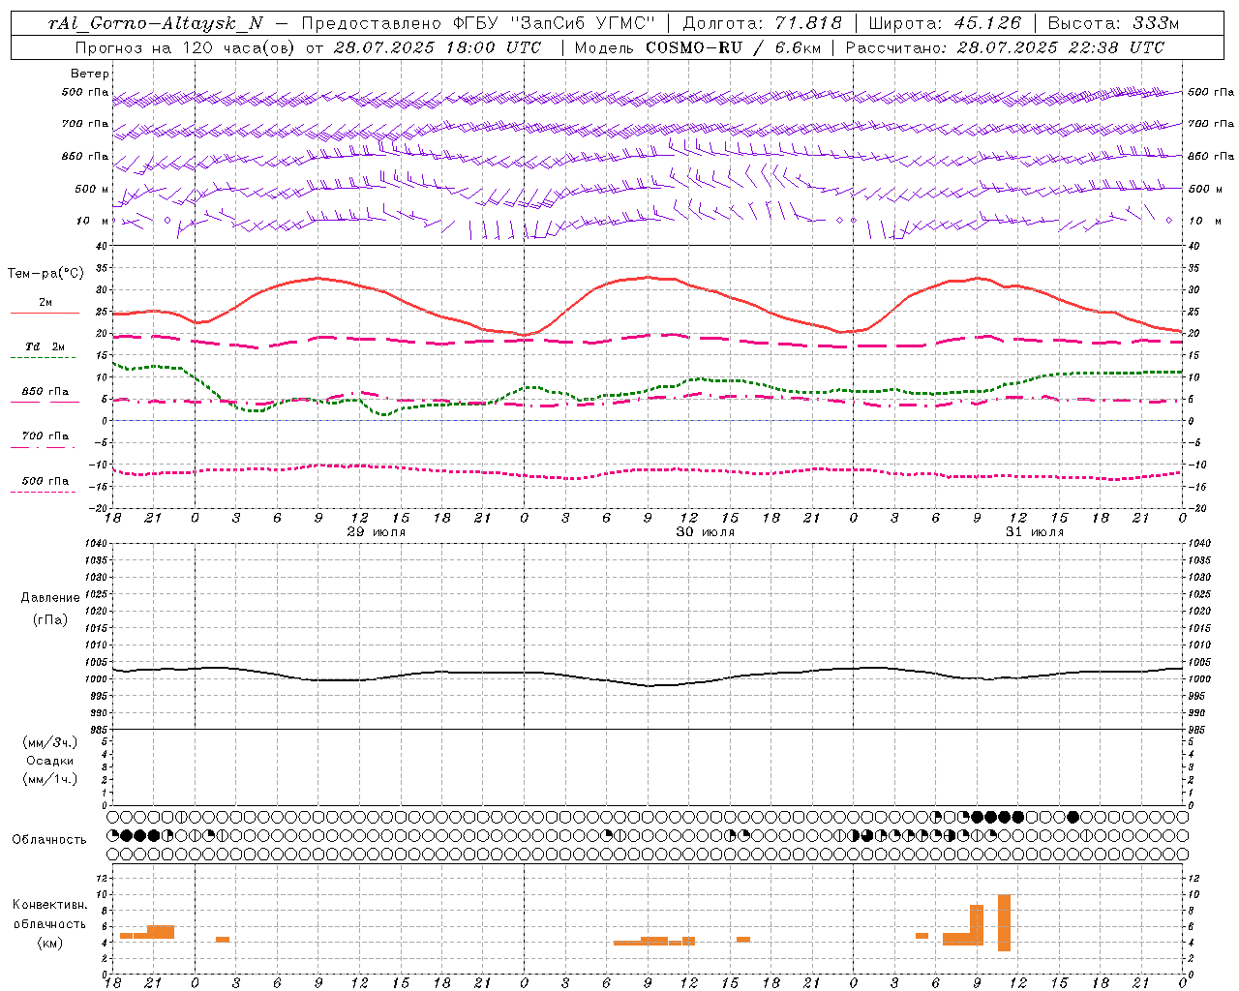Click the 700 гПа temperature legend label
Viewport: 1239px width, 991px height.
[45, 436]
